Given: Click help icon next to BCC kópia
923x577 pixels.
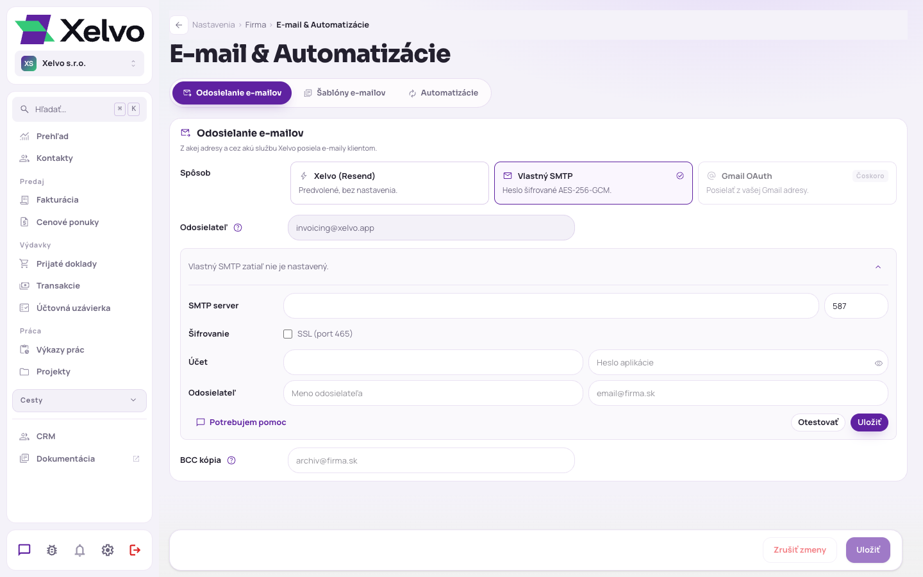Looking at the screenshot, I should tap(231, 460).
